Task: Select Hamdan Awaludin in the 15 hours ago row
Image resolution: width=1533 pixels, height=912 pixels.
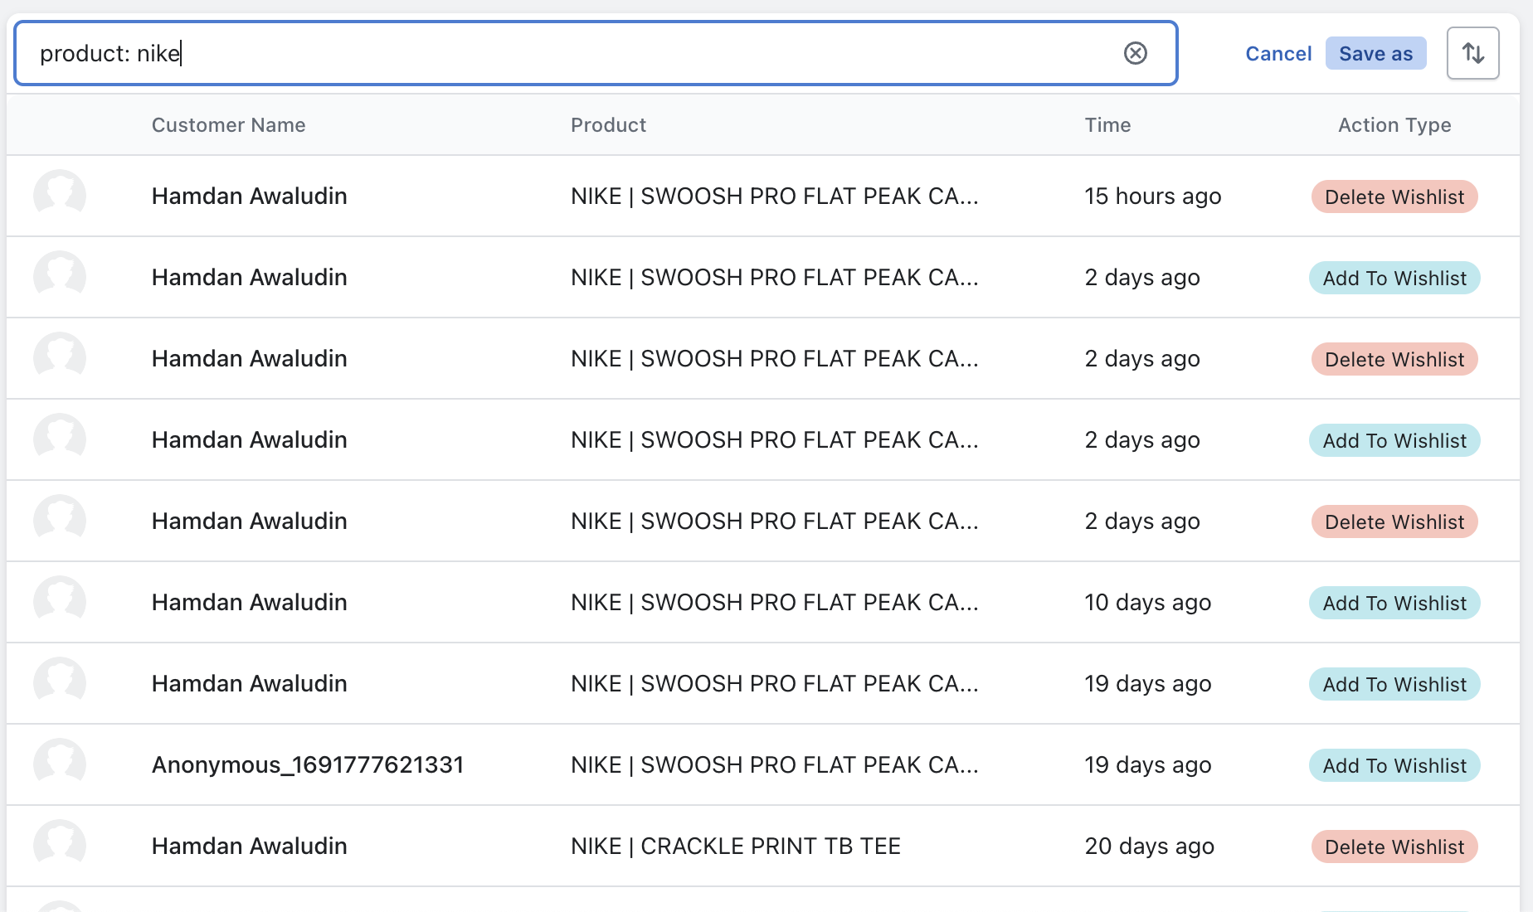Action: pyautogui.click(x=249, y=196)
